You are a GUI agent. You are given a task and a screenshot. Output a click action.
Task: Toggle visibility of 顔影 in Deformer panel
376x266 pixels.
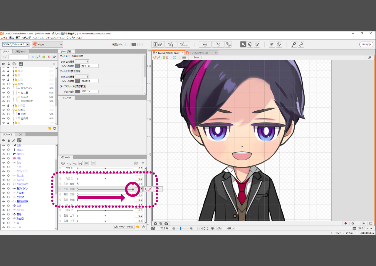coord(4,158)
